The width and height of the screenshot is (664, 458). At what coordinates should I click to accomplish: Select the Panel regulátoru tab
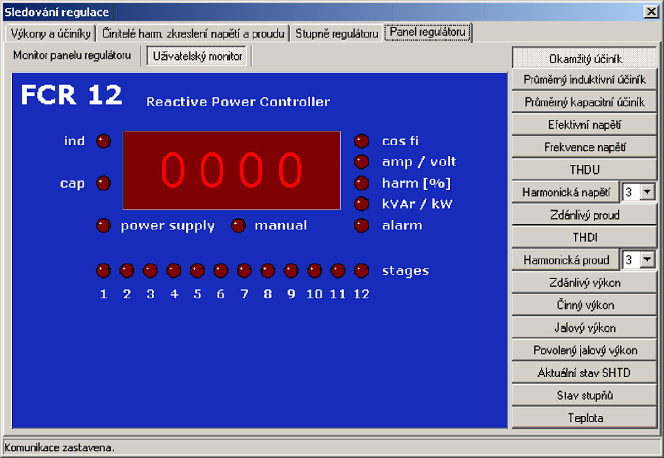coord(427,32)
